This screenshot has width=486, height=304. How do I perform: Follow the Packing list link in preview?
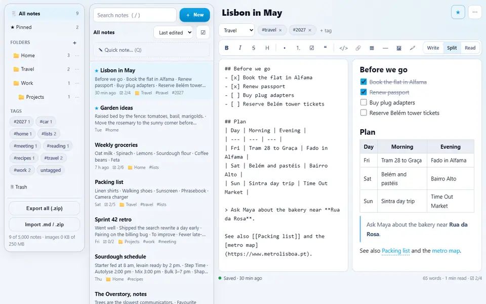click(x=395, y=251)
